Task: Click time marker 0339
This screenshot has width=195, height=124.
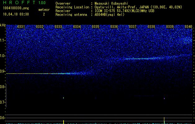Action: [170, 27]
